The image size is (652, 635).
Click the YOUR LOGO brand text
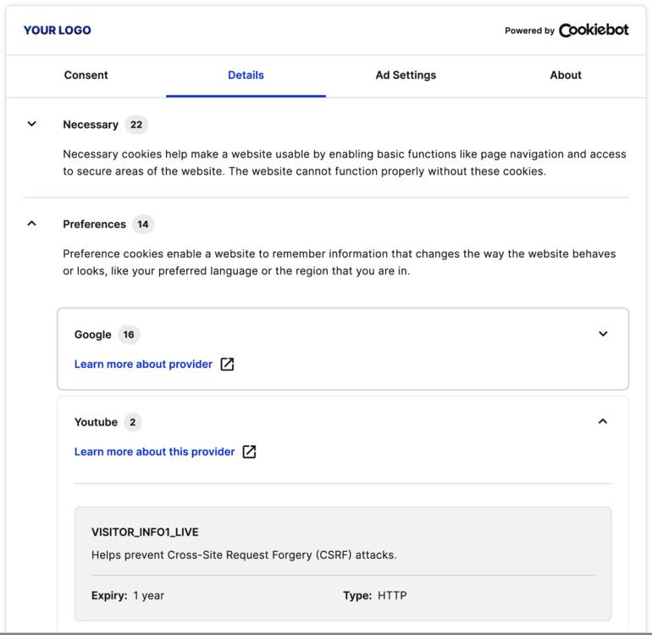(57, 31)
